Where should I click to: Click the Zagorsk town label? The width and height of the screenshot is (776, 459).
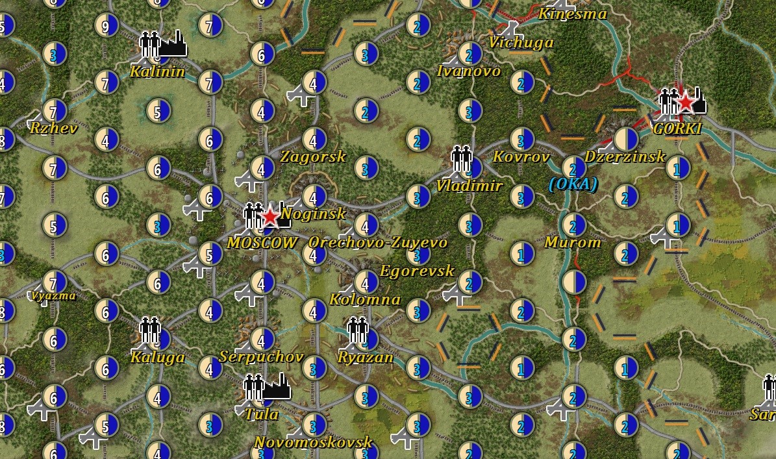pyautogui.click(x=313, y=157)
